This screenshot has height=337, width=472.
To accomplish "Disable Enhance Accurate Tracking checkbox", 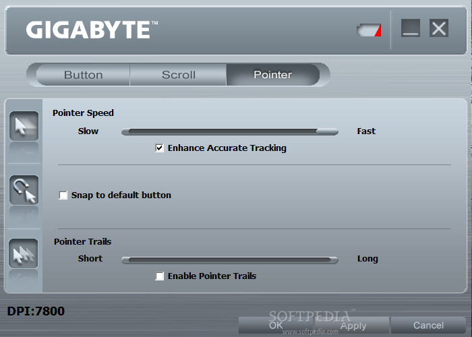I will pyautogui.click(x=160, y=148).
